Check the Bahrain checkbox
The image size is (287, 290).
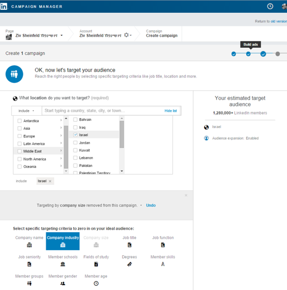coord(75,120)
